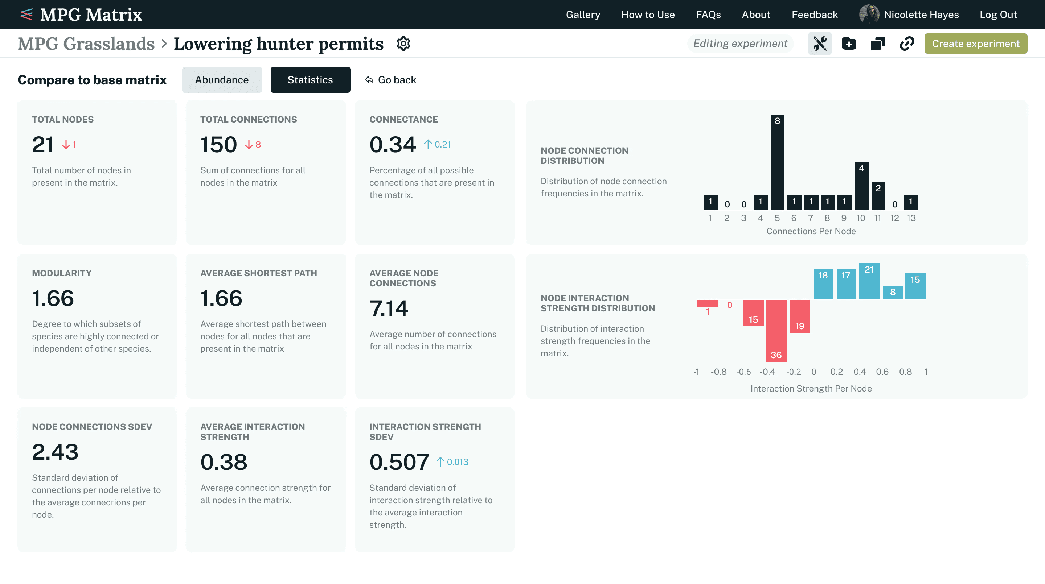Open the Gallery page

click(x=583, y=15)
